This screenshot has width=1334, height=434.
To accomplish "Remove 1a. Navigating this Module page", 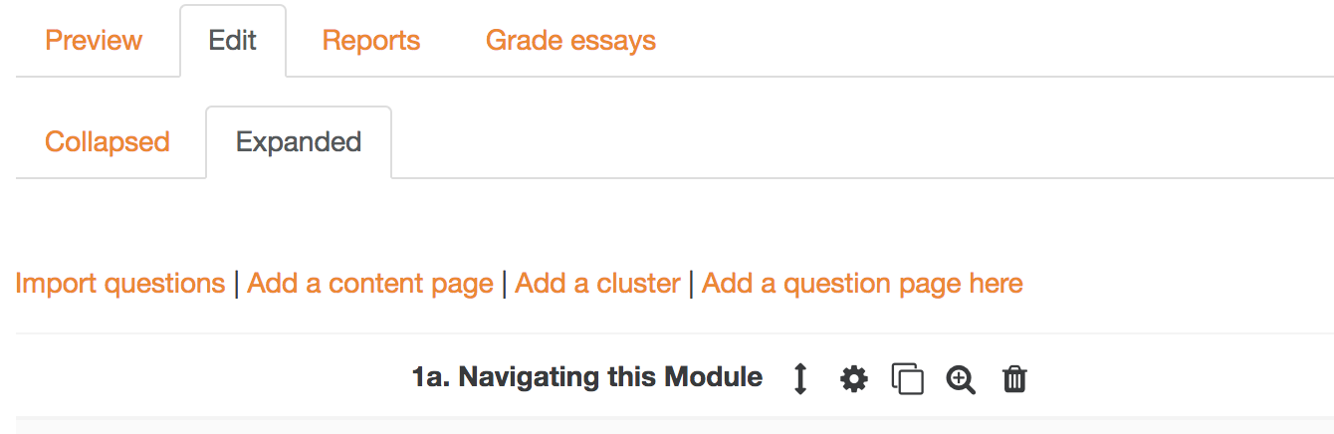I will (1014, 379).
